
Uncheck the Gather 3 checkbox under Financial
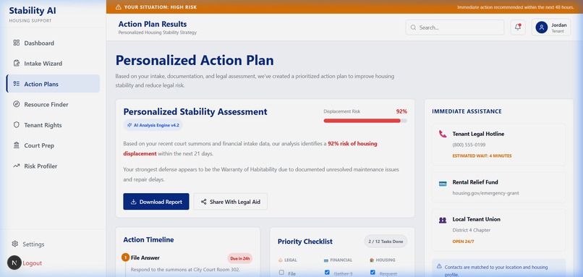click(x=327, y=273)
